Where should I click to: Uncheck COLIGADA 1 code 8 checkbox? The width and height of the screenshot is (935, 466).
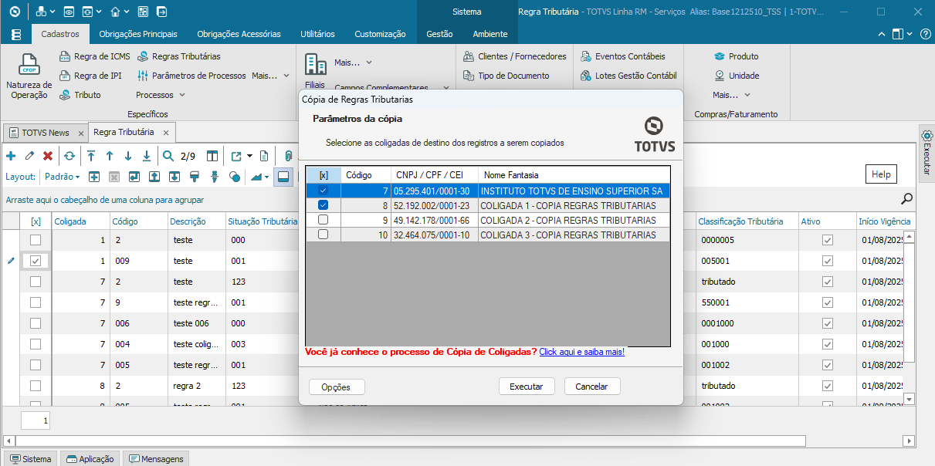pos(323,205)
